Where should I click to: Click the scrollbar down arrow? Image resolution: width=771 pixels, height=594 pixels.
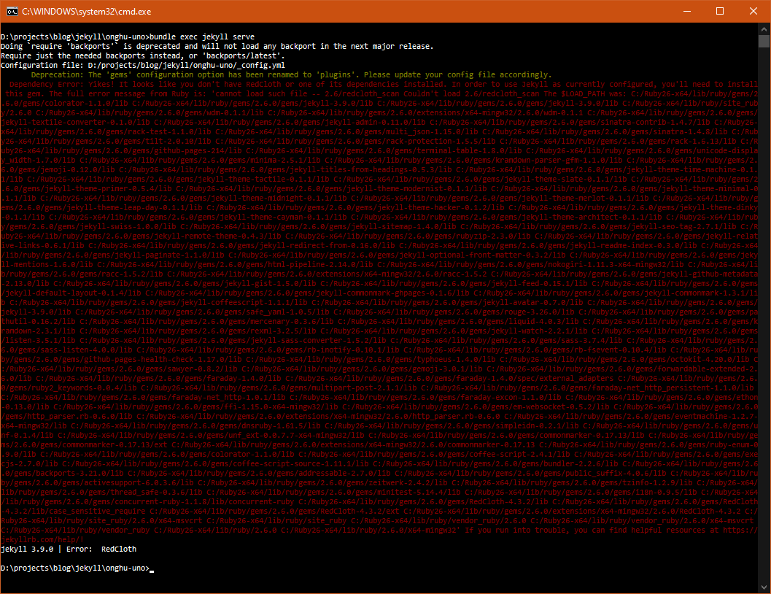pyautogui.click(x=764, y=587)
